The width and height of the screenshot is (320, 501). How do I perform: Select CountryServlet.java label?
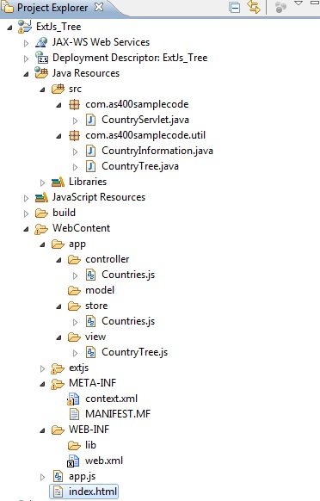(145, 120)
